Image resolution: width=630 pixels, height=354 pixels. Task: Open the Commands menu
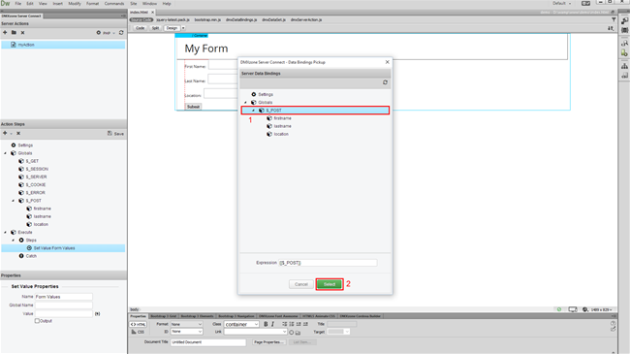[x=114, y=4]
